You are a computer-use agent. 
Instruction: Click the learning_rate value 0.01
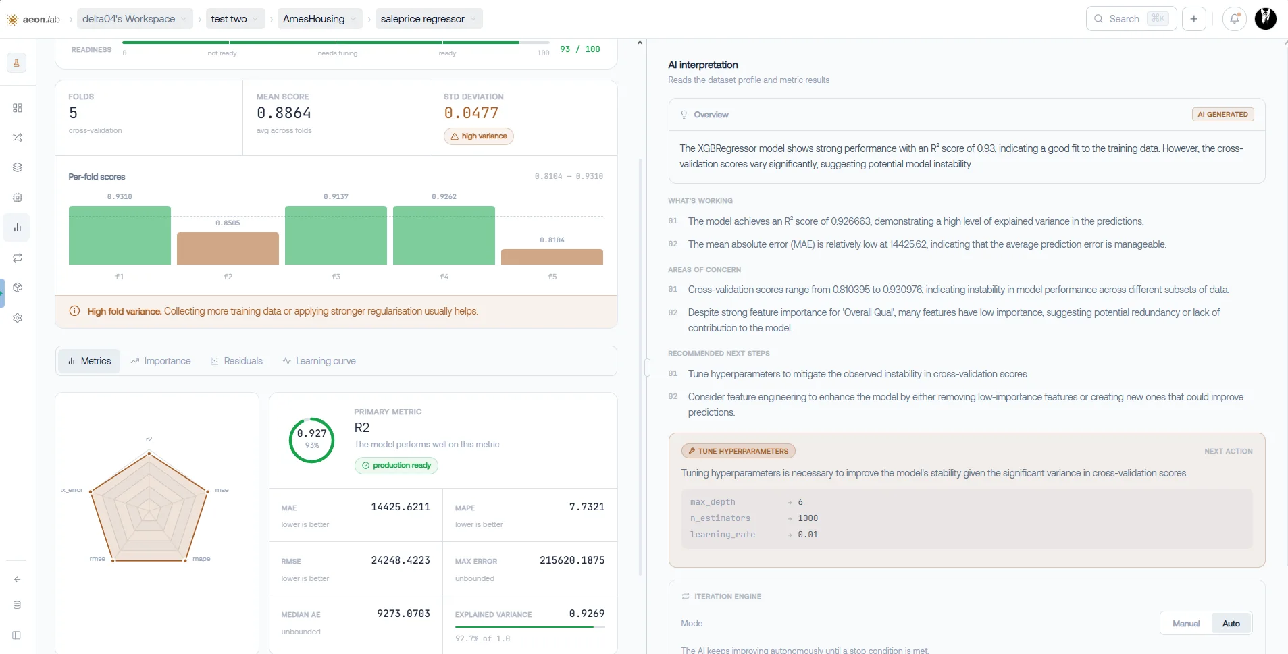pos(808,535)
